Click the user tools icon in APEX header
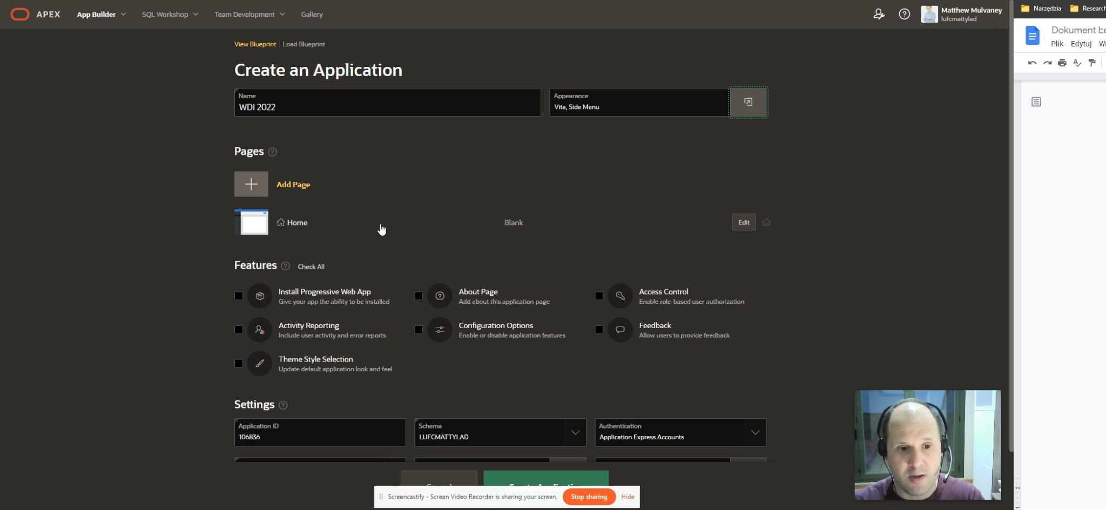The image size is (1106, 510). (879, 15)
